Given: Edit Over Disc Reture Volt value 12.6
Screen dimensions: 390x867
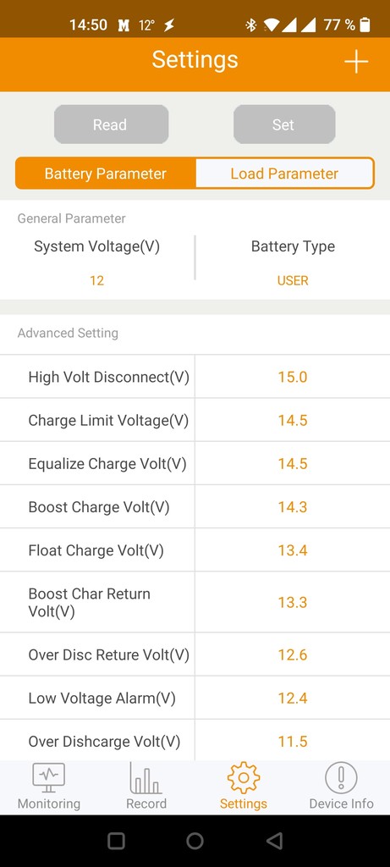Looking at the screenshot, I should [293, 654].
